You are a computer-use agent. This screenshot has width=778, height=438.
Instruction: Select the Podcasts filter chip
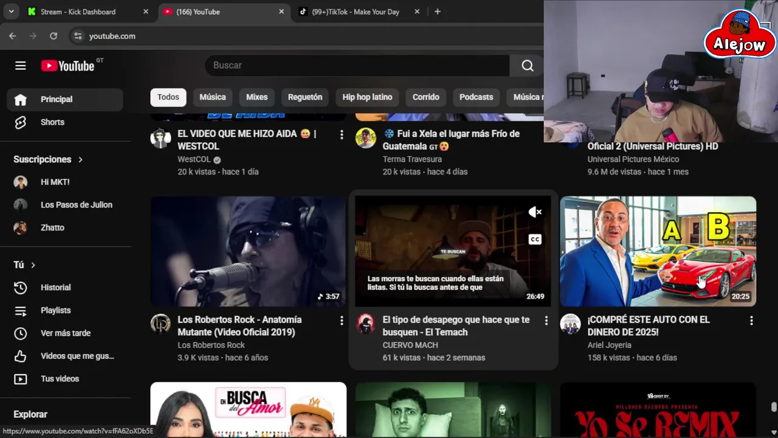coord(476,97)
